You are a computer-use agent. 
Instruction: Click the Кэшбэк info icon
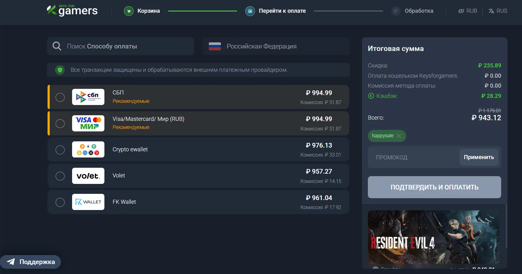[x=371, y=96]
